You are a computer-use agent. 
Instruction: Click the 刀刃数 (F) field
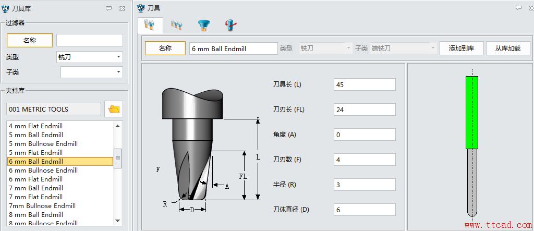(x=365, y=160)
